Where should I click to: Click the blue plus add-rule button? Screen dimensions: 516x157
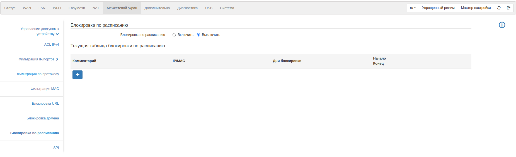[77, 75]
